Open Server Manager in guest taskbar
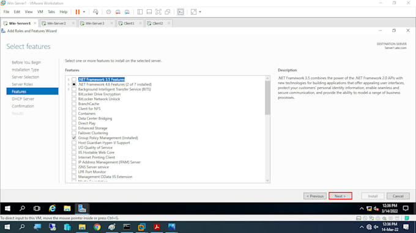Image resolution: width=416 pixels, height=233 pixels. [82, 209]
